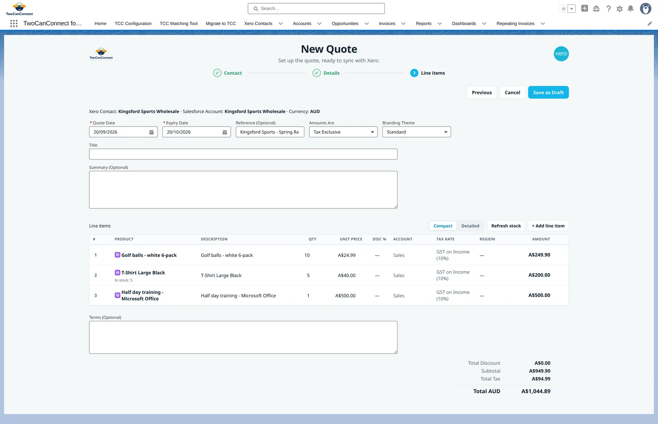Open the Xero Contacts tab
The height and width of the screenshot is (424, 658).
[258, 24]
